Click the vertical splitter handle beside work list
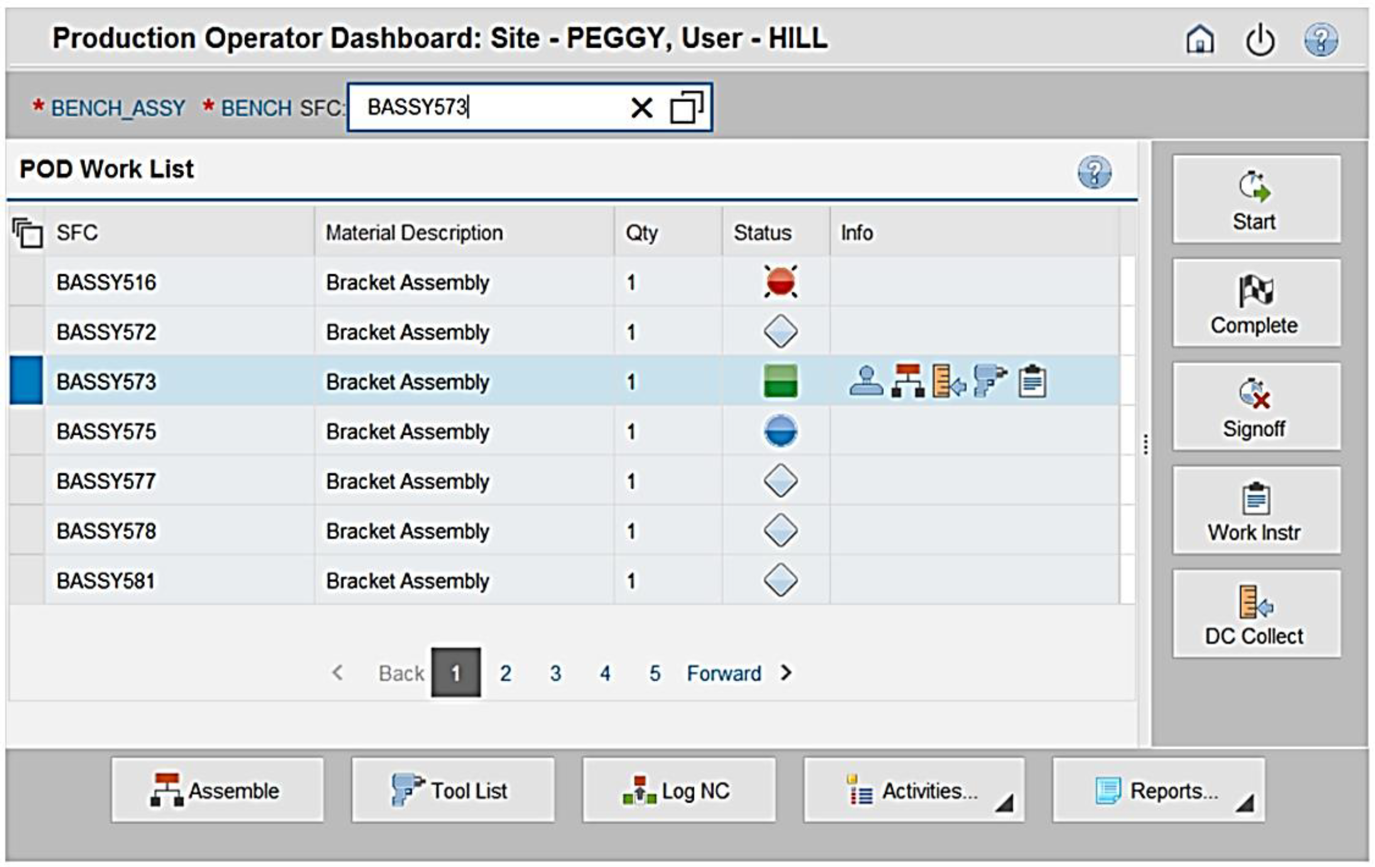1375x867 pixels. (1145, 444)
